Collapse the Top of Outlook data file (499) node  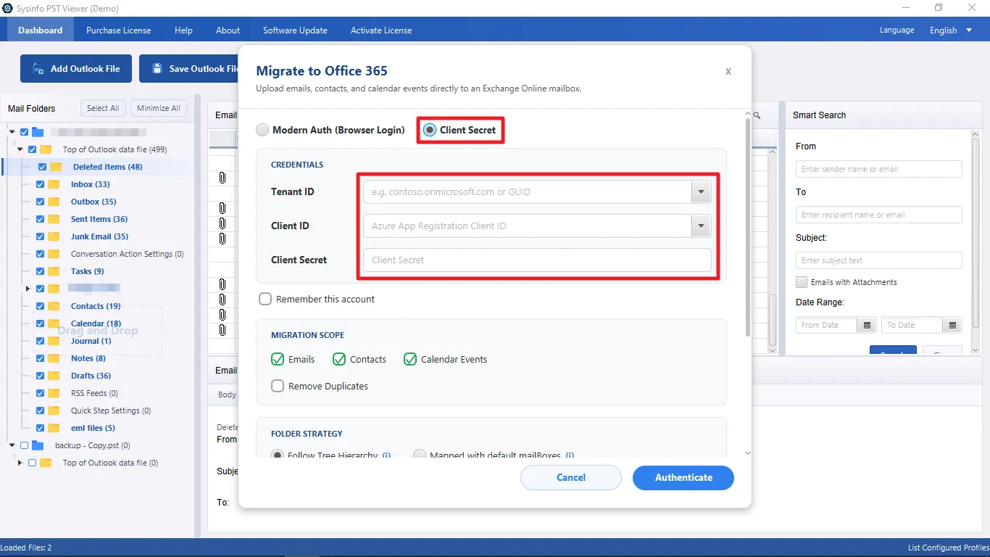point(21,149)
